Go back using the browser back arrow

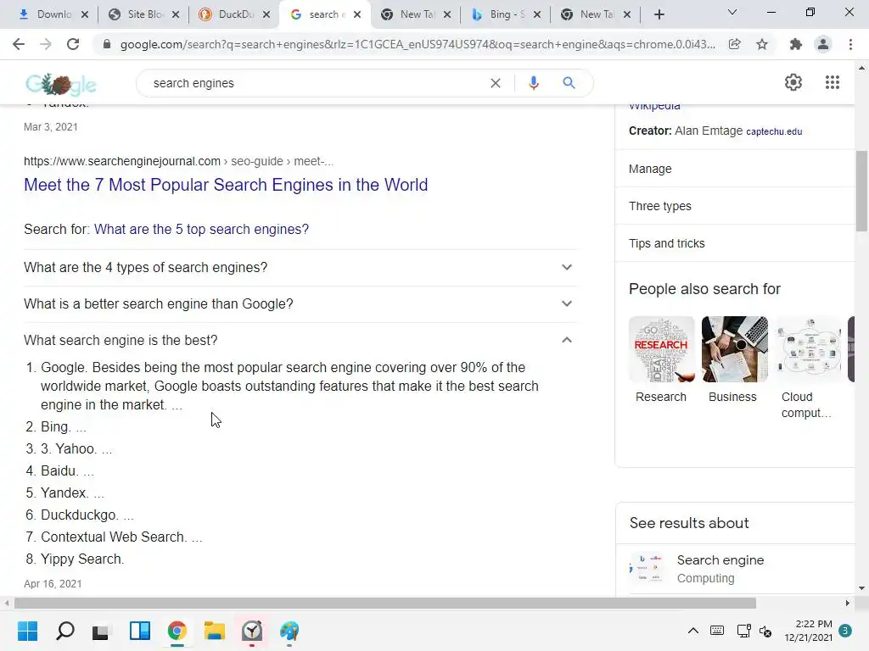pos(19,44)
